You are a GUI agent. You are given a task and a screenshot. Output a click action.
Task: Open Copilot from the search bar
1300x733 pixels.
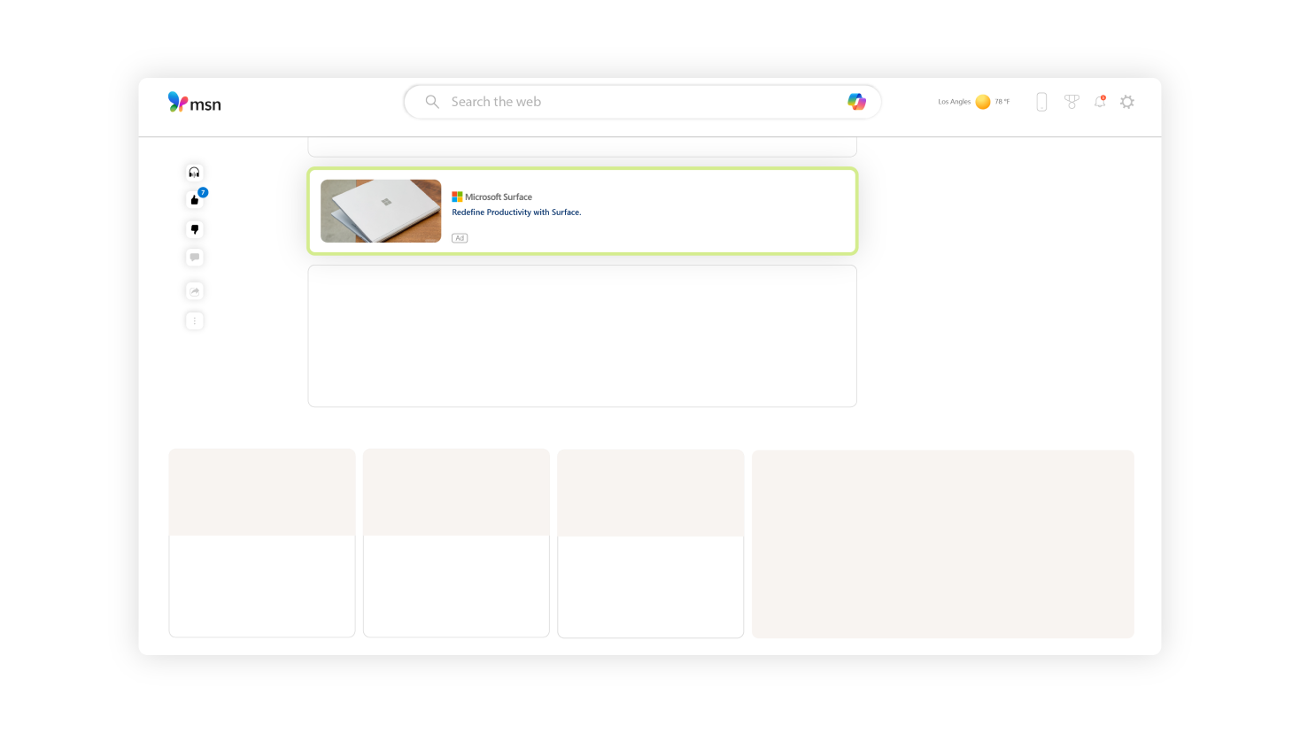coord(856,102)
